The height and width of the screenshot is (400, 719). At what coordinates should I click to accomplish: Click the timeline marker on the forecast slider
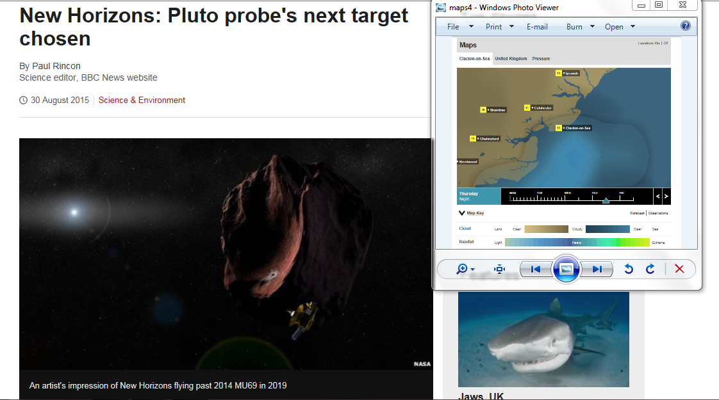[606, 201]
